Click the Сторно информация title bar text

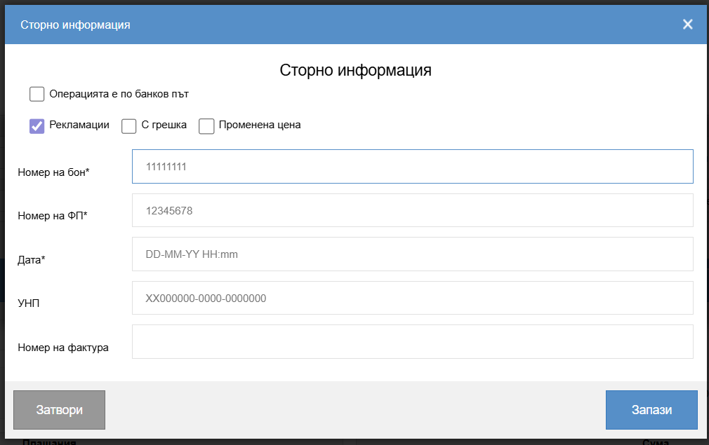[75, 25]
